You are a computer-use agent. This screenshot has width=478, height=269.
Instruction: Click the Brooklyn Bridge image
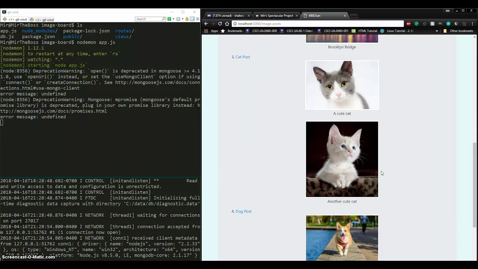pos(342,39)
